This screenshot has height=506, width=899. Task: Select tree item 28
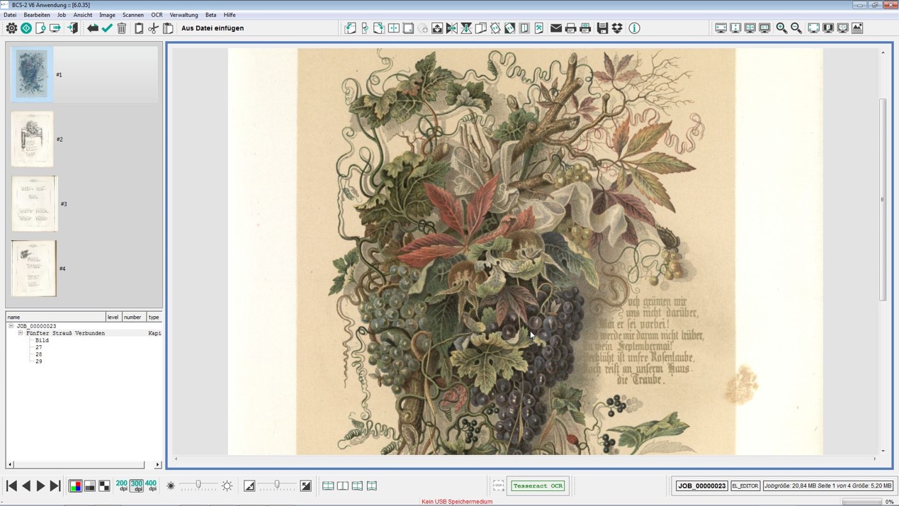click(38, 354)
